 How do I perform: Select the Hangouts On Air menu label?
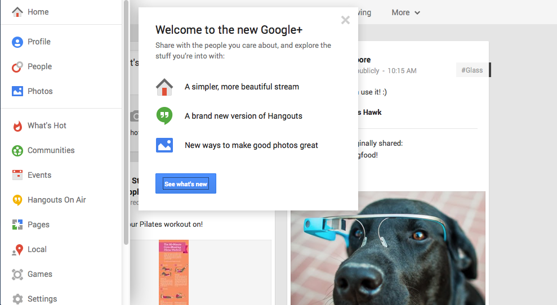57,200
